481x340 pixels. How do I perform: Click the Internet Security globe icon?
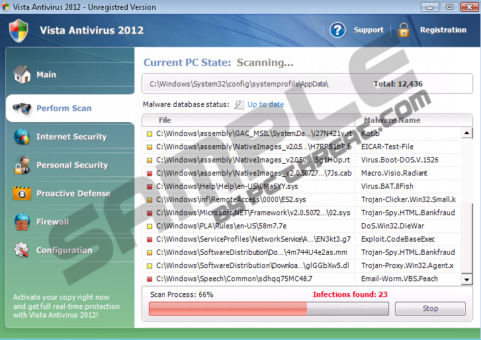21,137
